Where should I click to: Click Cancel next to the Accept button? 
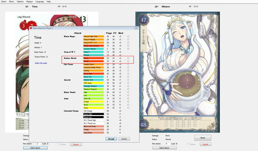tap(124, 139)
